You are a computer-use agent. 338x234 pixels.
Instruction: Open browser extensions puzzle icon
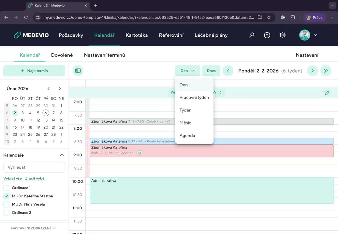(293, 18)
